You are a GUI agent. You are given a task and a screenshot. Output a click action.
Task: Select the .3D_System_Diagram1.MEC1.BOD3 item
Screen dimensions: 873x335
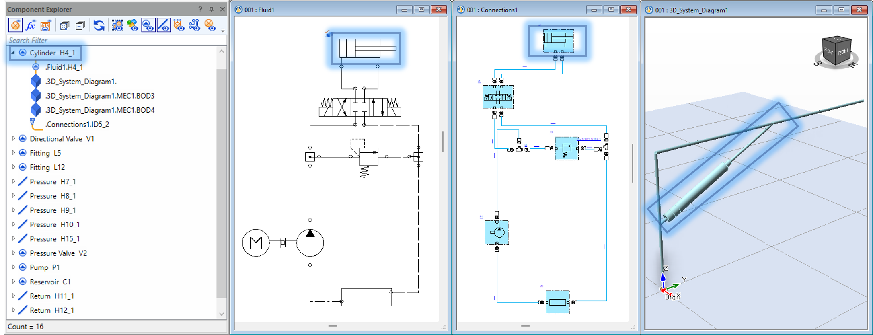pos(99,96)
